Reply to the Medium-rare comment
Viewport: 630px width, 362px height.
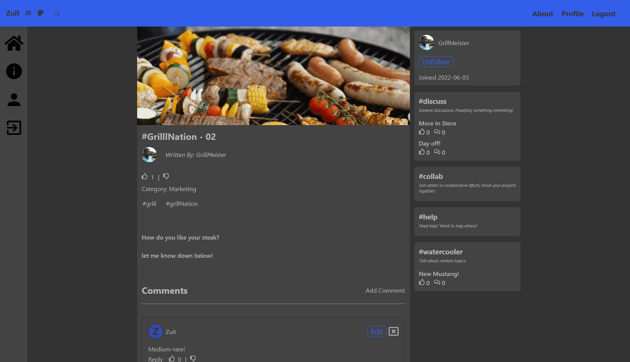click(155, 359)
